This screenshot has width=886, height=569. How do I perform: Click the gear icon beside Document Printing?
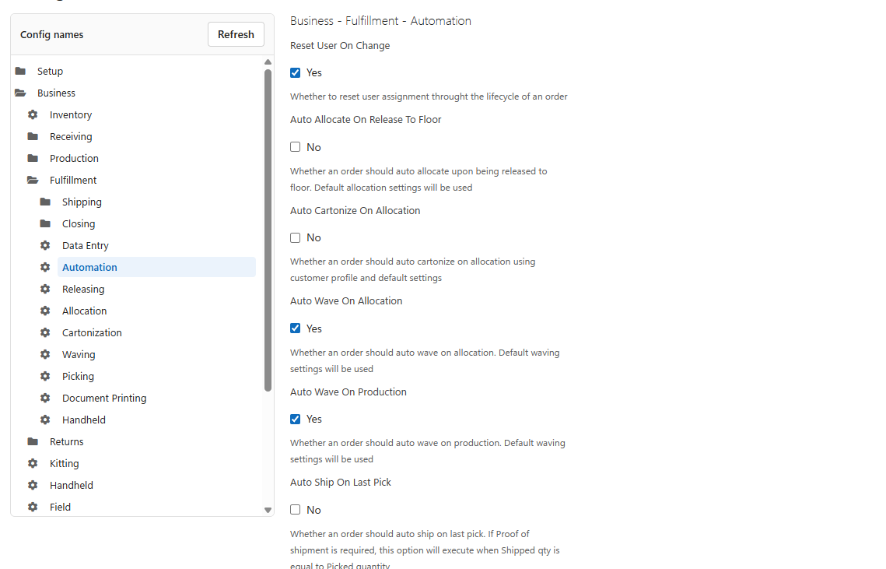tap(45, 399)
